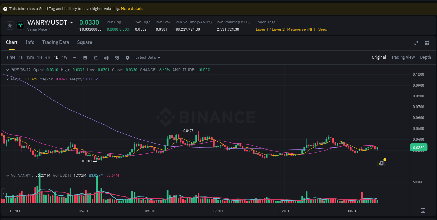Click the green 0.0330 price label
437x220 pixels.
[418, 147]
